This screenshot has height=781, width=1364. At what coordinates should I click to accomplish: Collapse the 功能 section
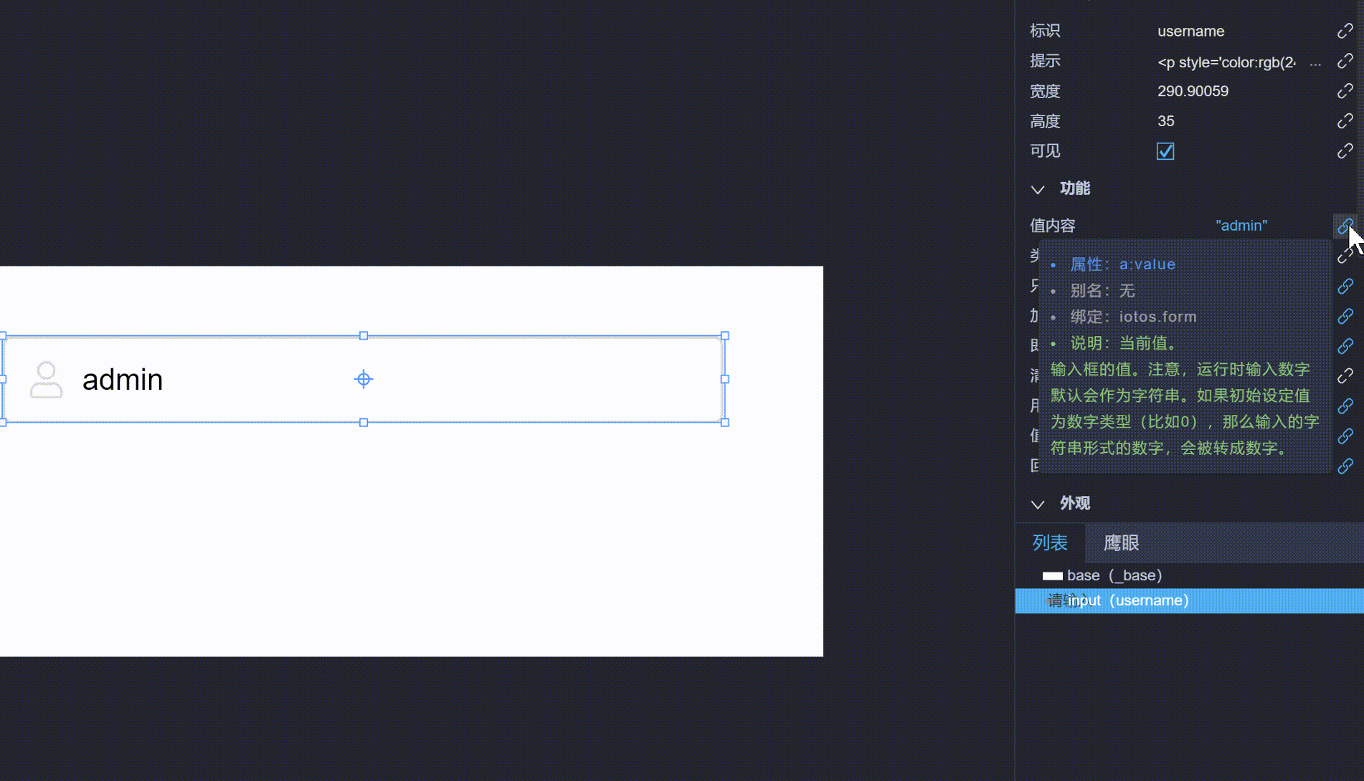click(1038, 188)
